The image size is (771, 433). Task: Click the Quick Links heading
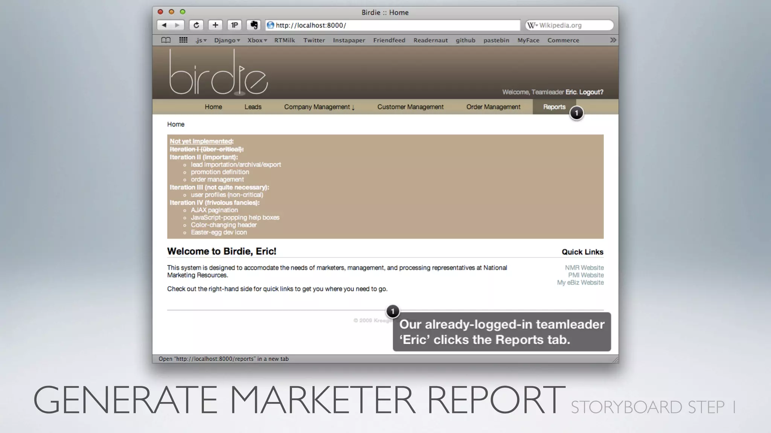pos(582,252)
